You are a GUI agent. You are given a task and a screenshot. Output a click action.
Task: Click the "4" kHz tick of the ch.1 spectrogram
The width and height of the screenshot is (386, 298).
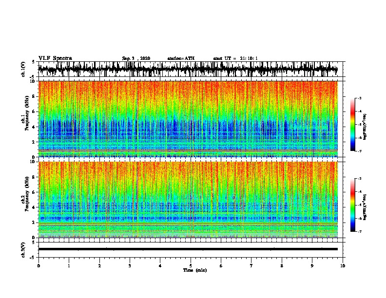coord(34,127)
